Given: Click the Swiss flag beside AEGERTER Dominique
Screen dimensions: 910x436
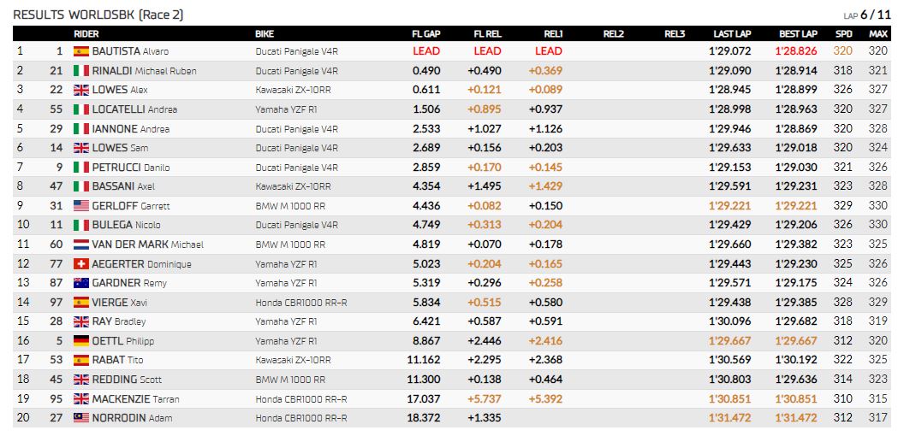Looking at the screenshot, I should (x=81, y=264).
